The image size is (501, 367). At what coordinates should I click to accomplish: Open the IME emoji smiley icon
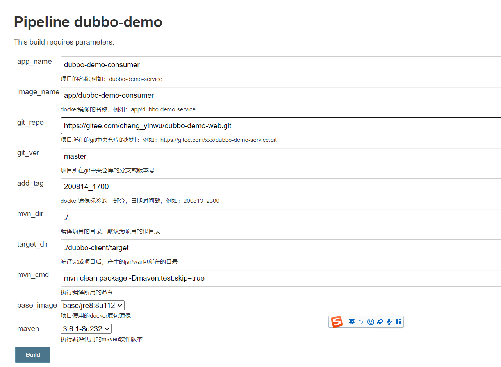click(371, 322)
